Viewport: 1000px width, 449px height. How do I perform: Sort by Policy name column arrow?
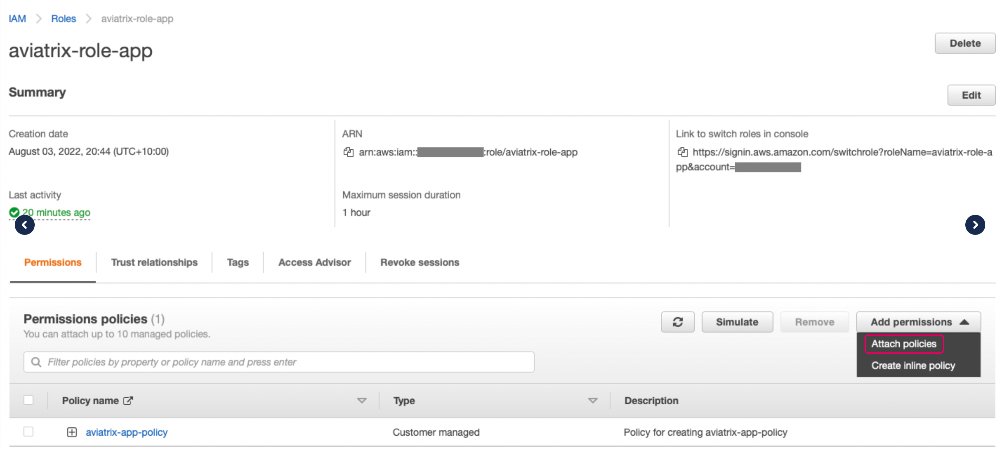coord(361,401)
